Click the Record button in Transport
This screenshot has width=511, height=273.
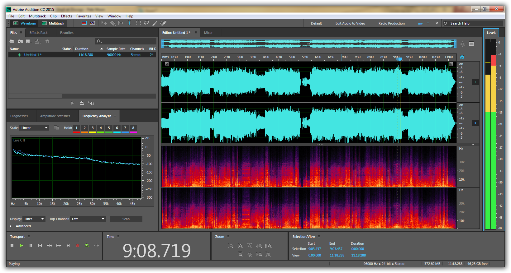78,246
